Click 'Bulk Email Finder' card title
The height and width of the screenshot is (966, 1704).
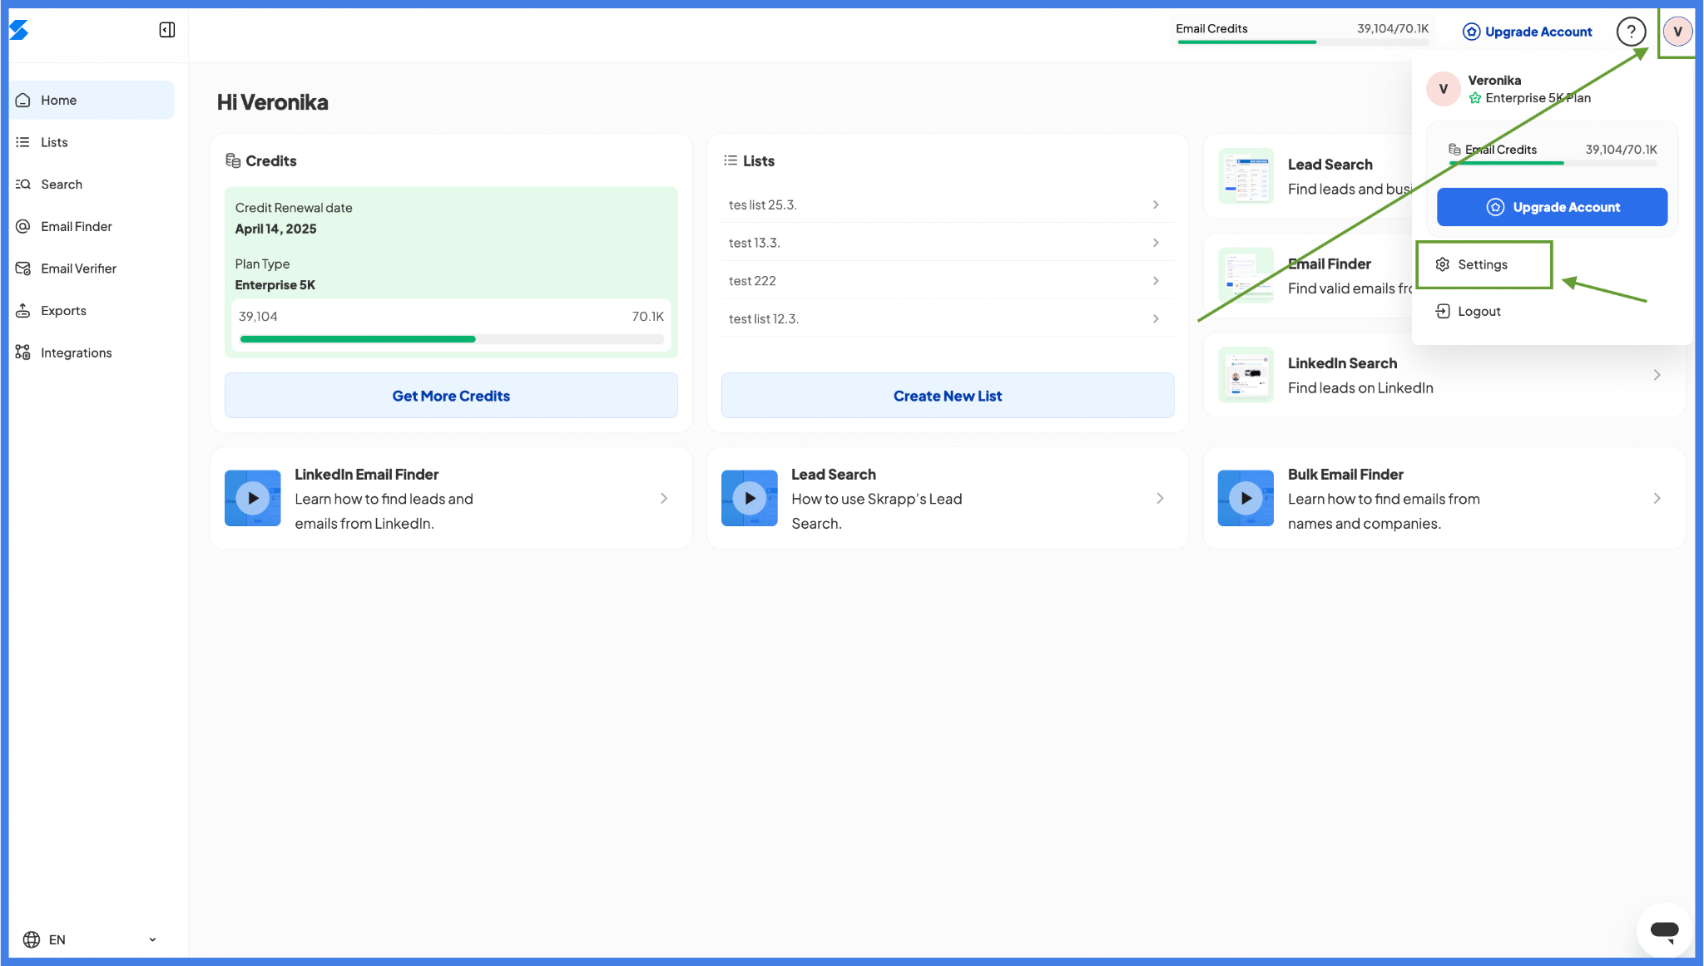tap(1345, 475)
